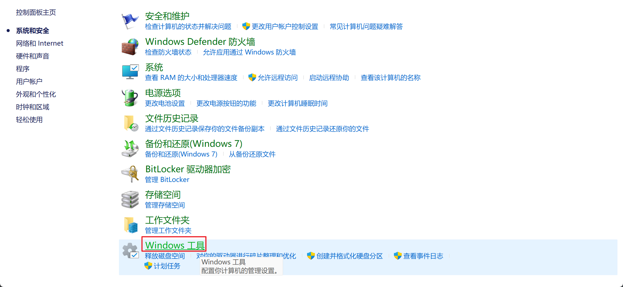Image resolution: width=623 pixels, height=287 pixels.
Task: Click the Backup and Restore (Windows 7) icon
Action: point(130,148)
